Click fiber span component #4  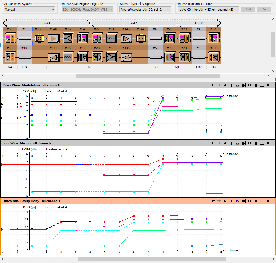(x=199, y=38)
